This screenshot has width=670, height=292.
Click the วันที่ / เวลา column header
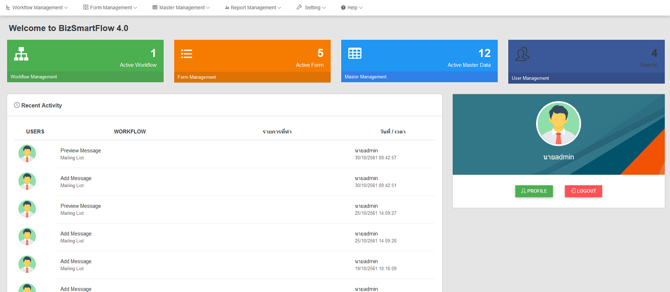pos(393,132)
